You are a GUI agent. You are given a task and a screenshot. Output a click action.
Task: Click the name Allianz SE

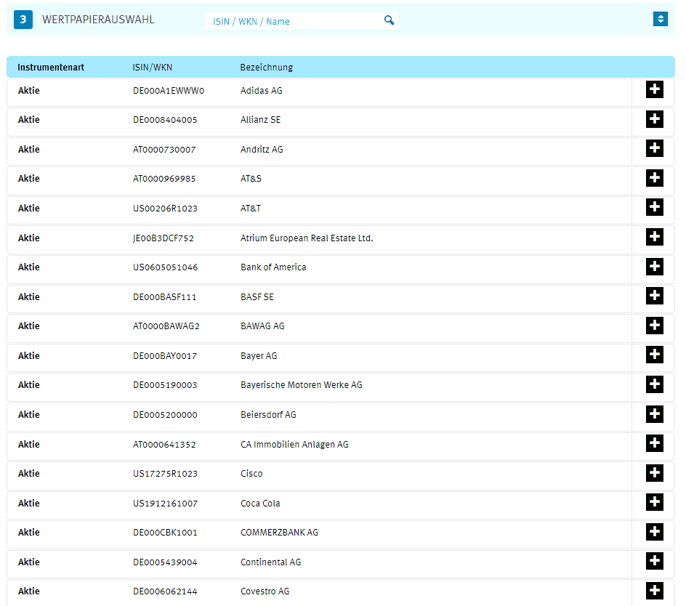260,120
